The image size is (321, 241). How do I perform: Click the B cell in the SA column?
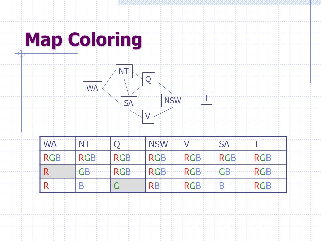coord(234,185)
